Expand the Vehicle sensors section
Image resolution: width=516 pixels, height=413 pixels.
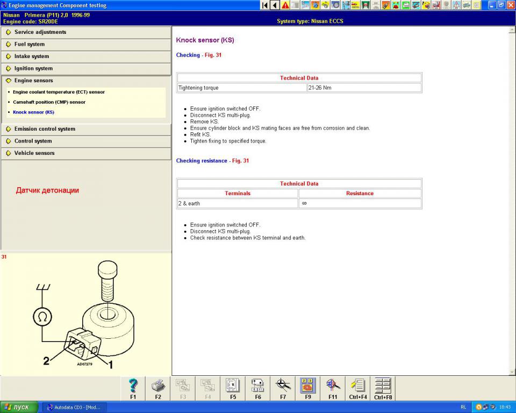click(86, 153)
